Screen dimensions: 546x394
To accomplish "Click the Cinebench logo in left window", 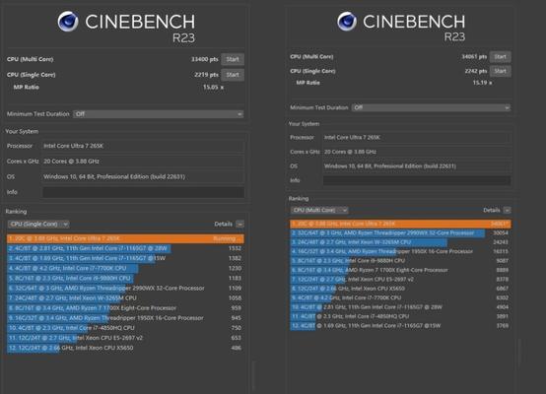I will pos(68,22).
